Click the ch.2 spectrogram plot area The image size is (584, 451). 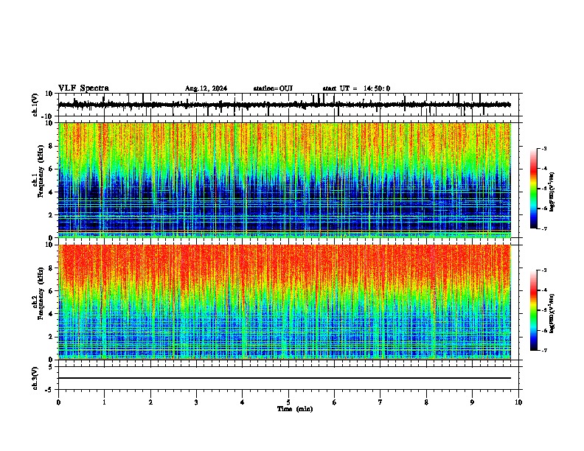[285, 302]
